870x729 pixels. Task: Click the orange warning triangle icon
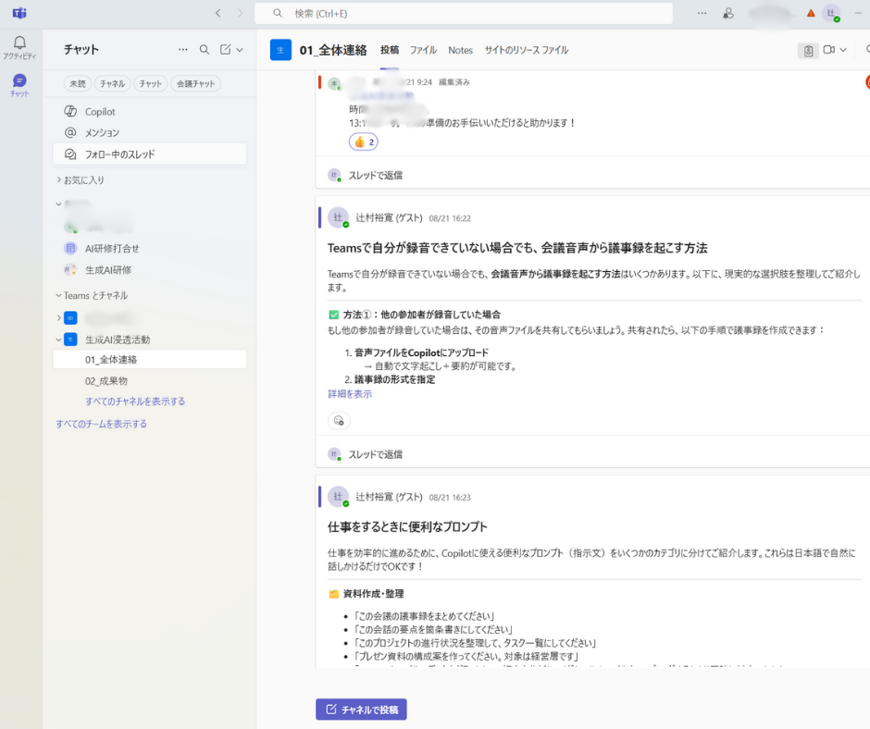tap(811, 13)
